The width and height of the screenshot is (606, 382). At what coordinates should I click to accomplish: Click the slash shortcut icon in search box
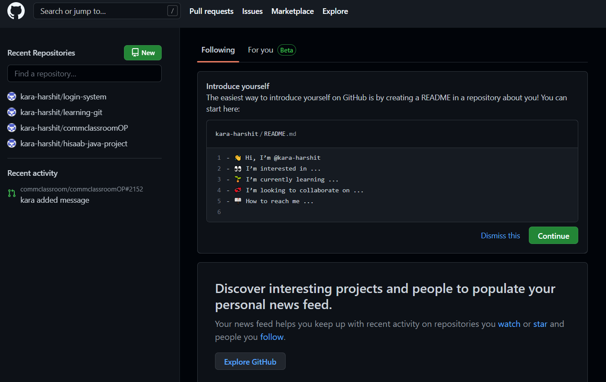(x=173, y=11)
